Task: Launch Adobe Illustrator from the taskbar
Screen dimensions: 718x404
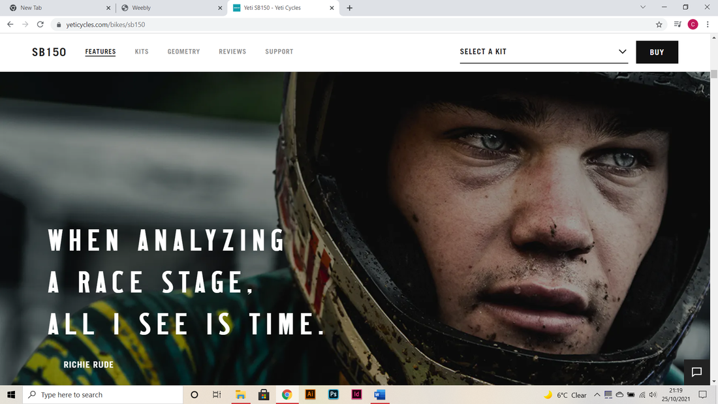Action: pyautogui.click(x=310, y=394)
